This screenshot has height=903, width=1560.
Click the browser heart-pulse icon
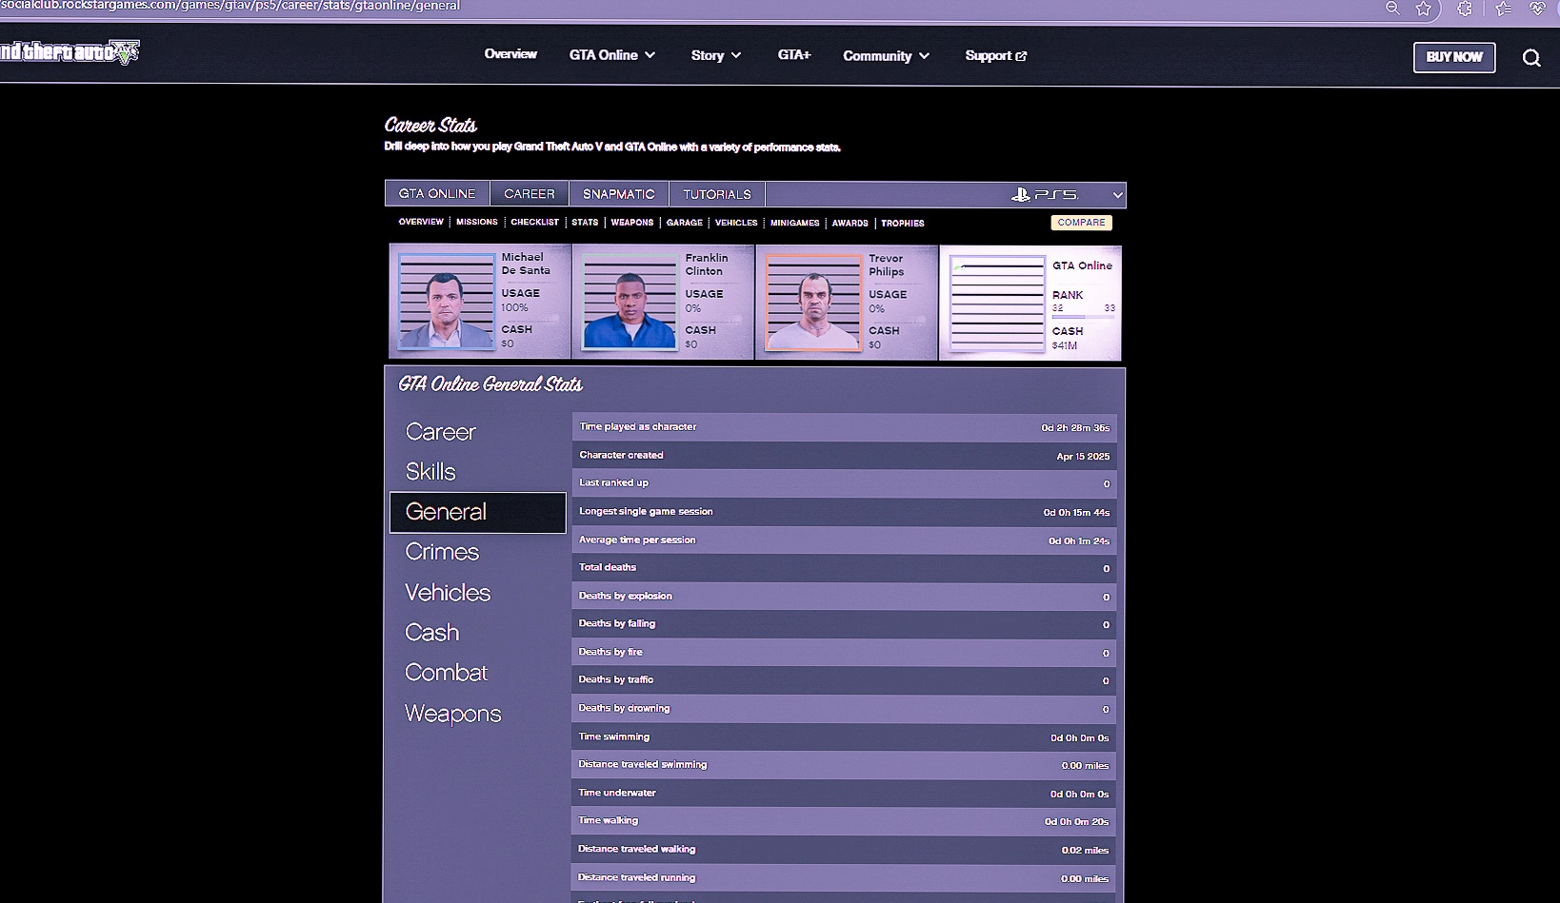click(x=1537, y=9)
